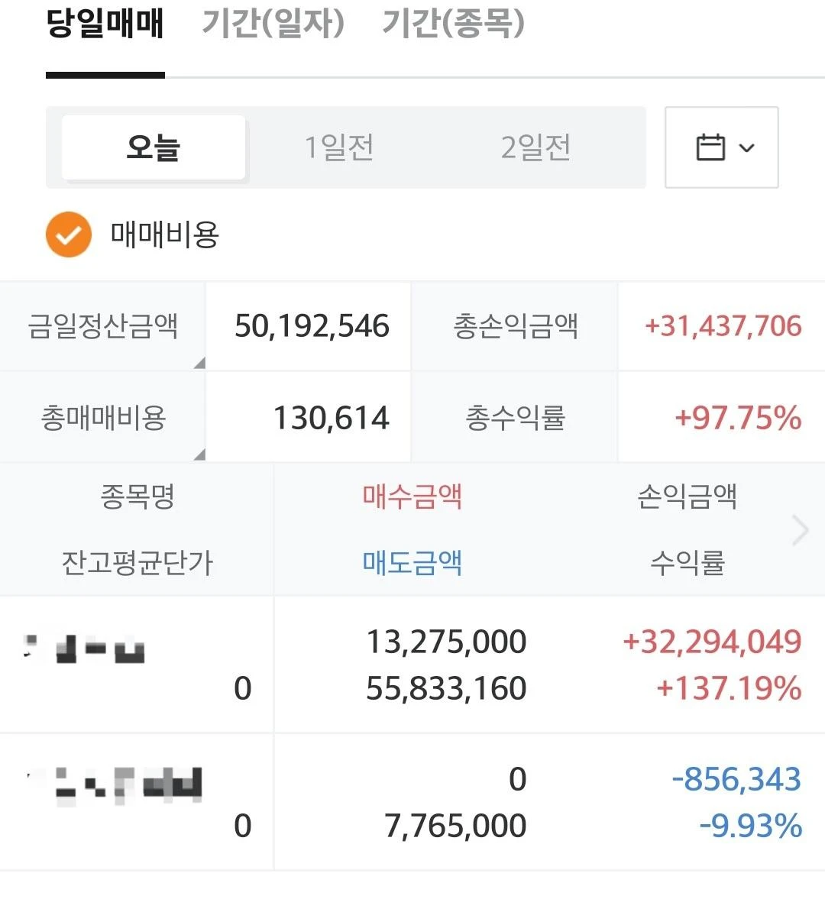Expand the dropdown chevron next to the calendar
The image size is (825, 912).
coord(747,147)
